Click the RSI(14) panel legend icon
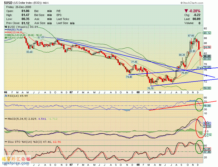Viewport: 218px width, 167px height. [x=6, y=96]
